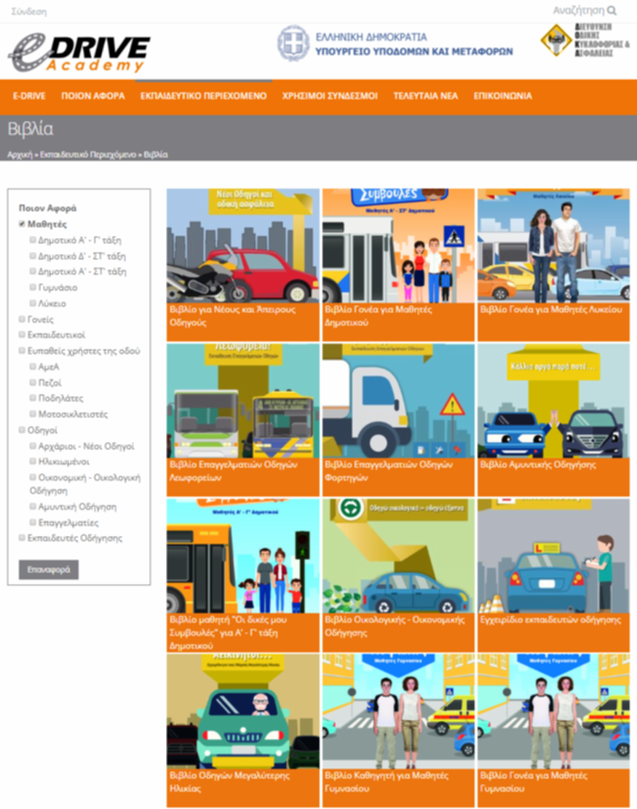Enable the Γονείς filter checkbox
Screen dimensions: 637x809
pyautogui.click(x=22, y=320)
